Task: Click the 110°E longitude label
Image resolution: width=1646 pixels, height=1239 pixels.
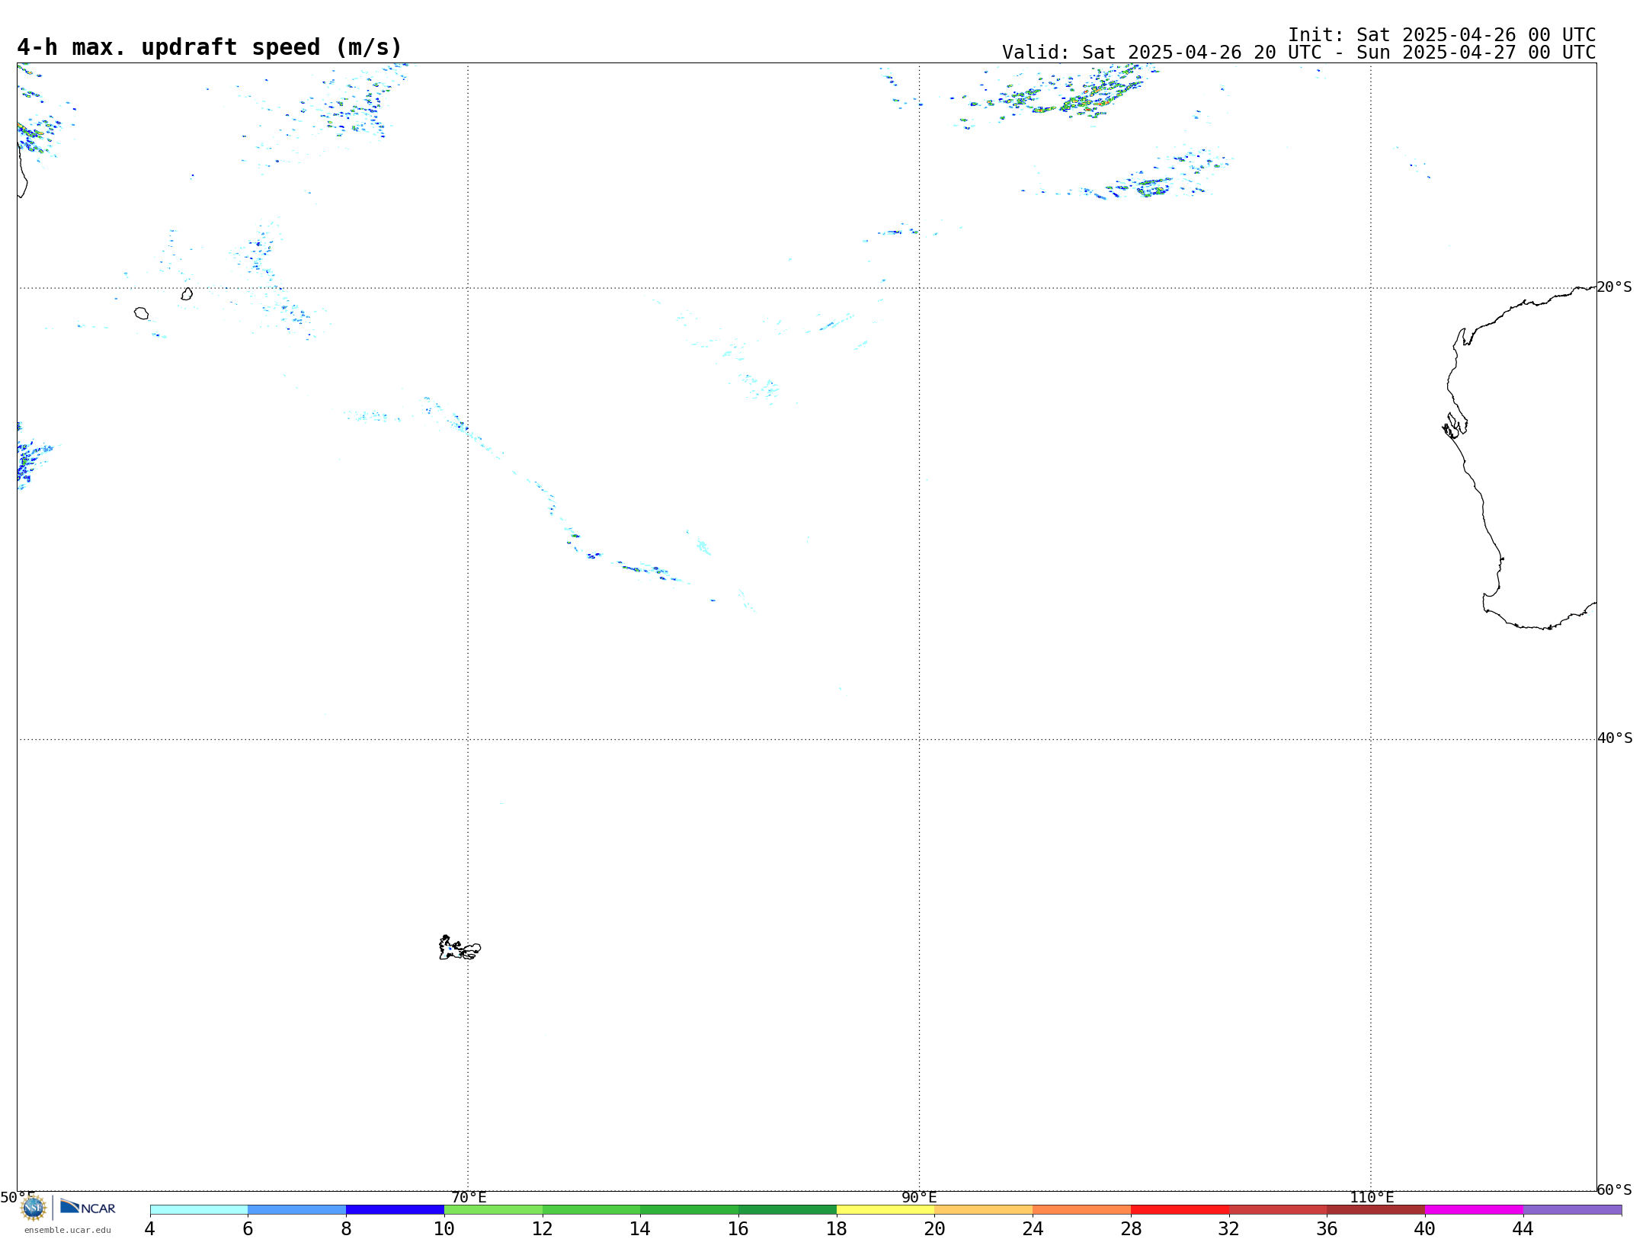Action: (1372, 1198)
